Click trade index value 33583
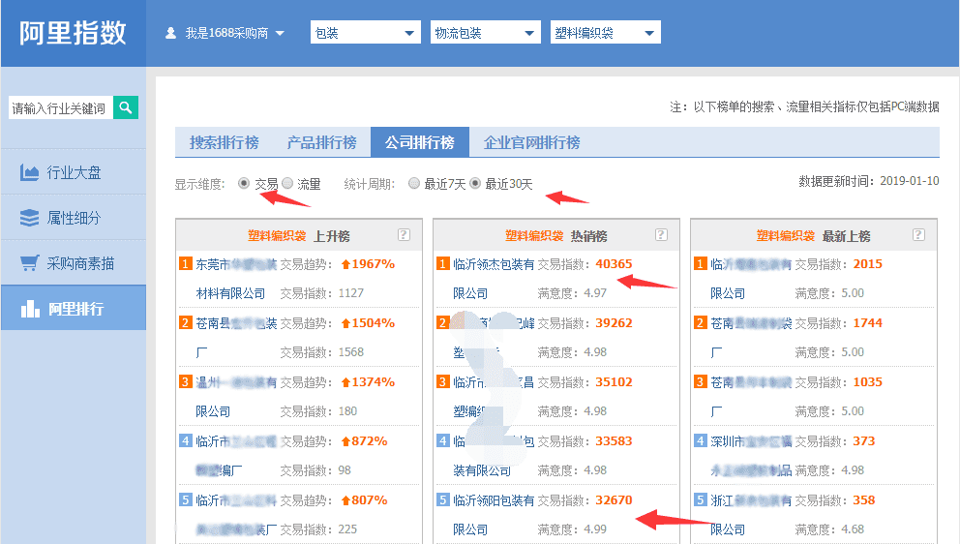The height and width of the screenshot is (544, 960). click(x=614, y=441)
